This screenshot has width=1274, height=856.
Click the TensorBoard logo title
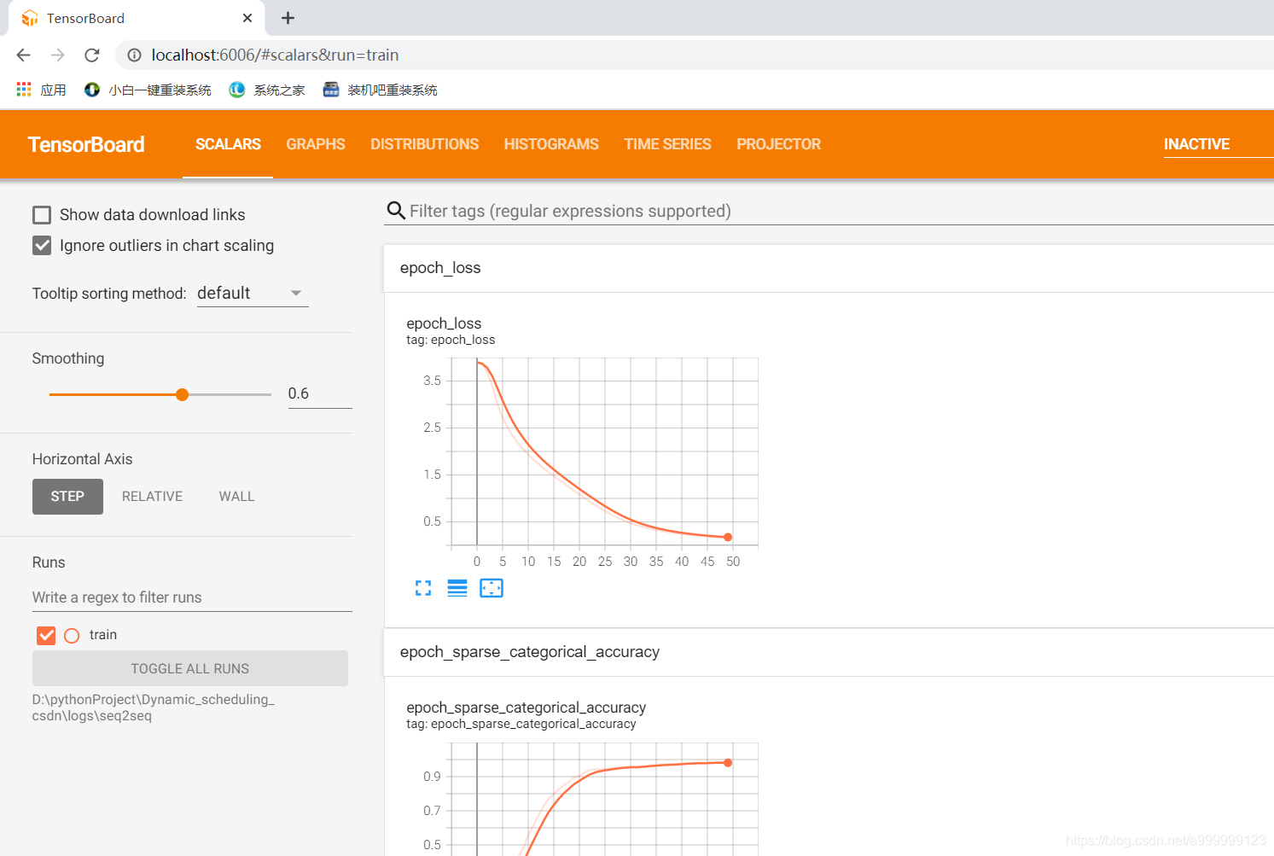(86, 144)
